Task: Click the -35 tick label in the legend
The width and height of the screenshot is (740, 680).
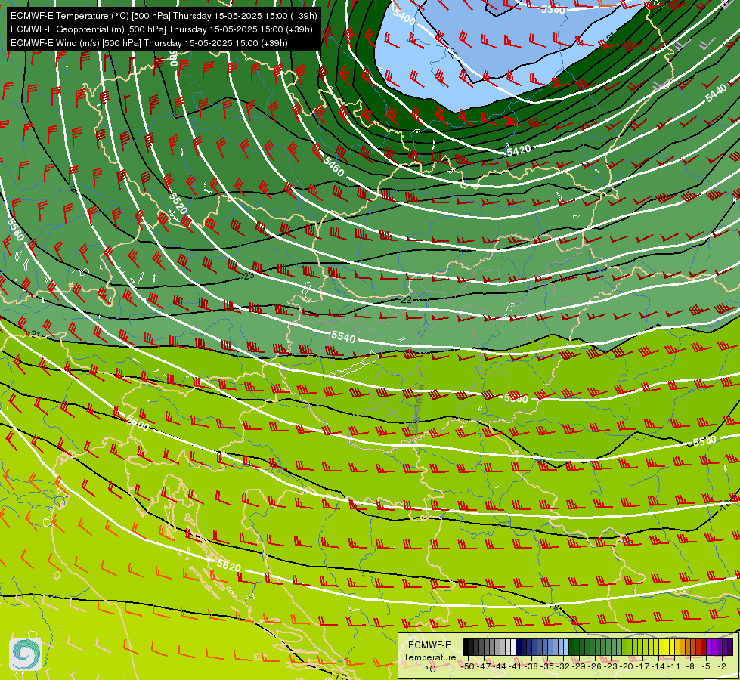Action: pyautogui.click(x=547, y=666)
